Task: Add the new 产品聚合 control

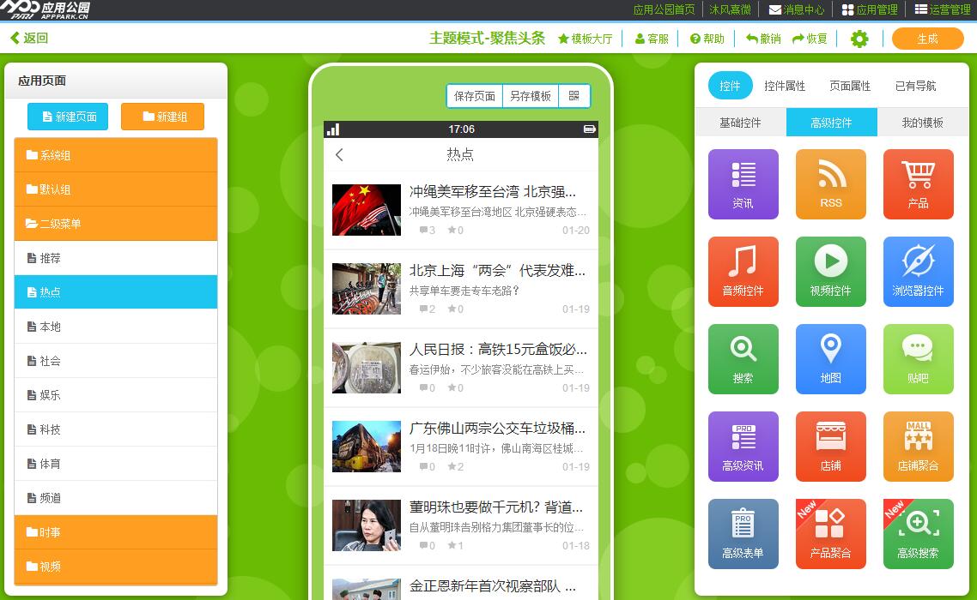Action: pos(829,533)
